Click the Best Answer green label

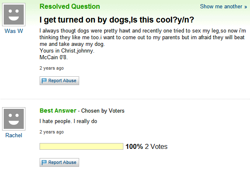pos(58,111)
